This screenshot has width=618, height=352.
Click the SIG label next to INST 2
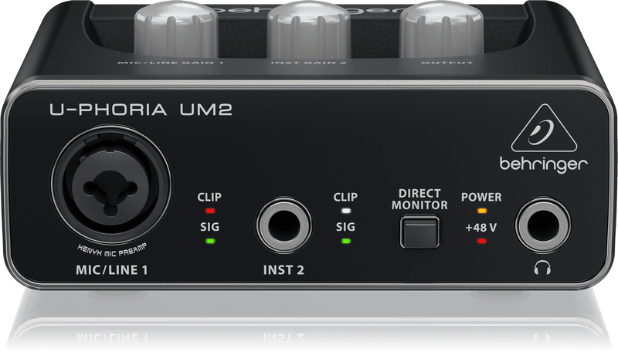point(345,227)
